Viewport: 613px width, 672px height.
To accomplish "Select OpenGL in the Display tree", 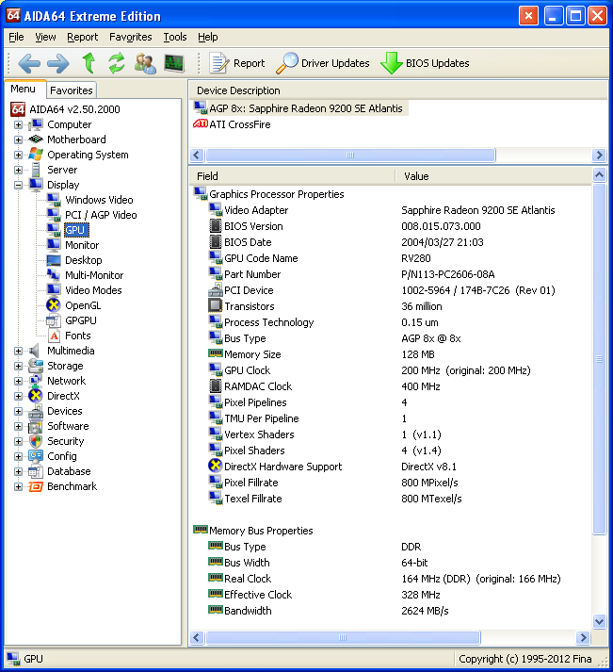I will tap(83, 305).
